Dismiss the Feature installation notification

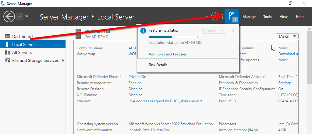click(x=233, y=31)
